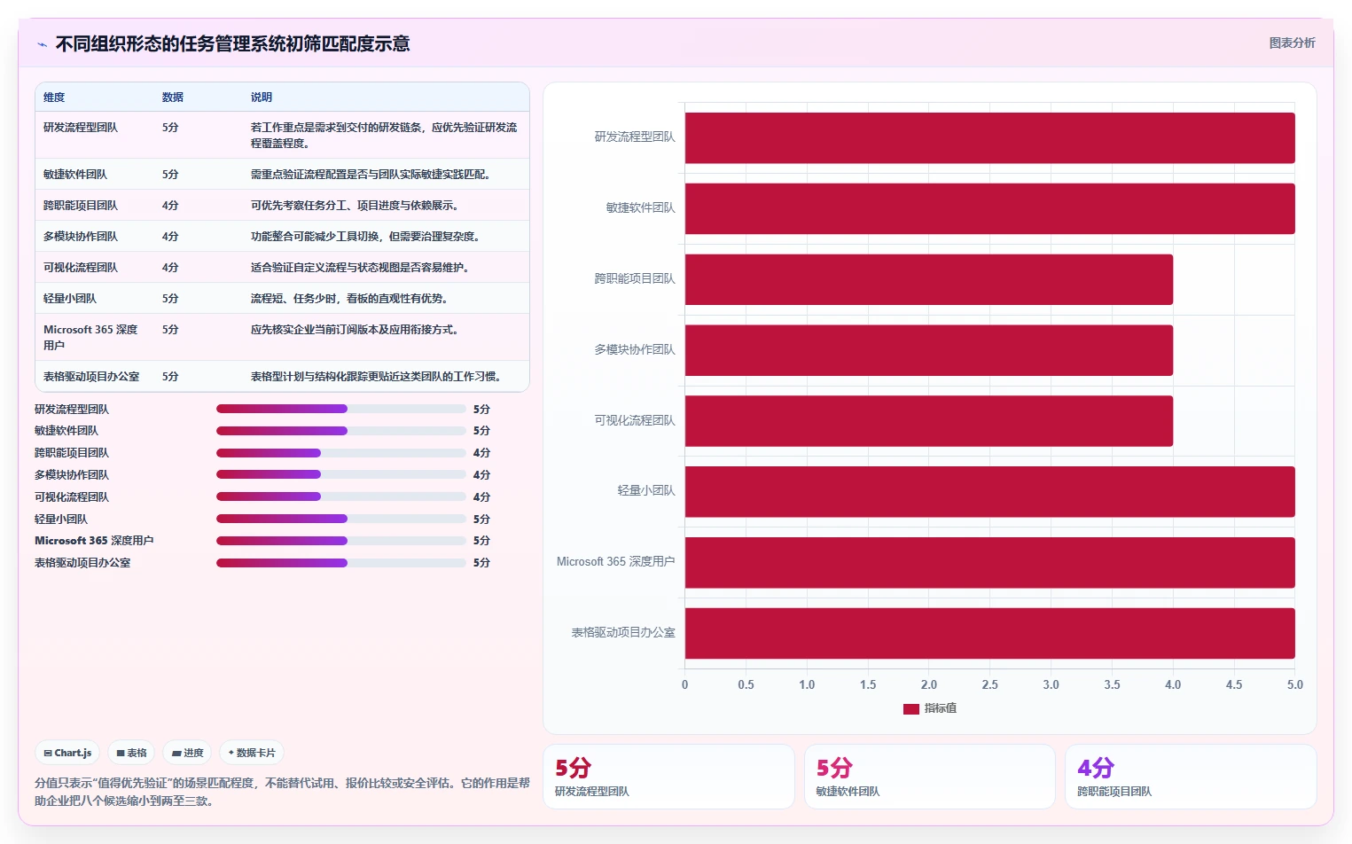Click the 4分 跨职能项目团队 data card
1352x844 pixels.
point(1191,777)
